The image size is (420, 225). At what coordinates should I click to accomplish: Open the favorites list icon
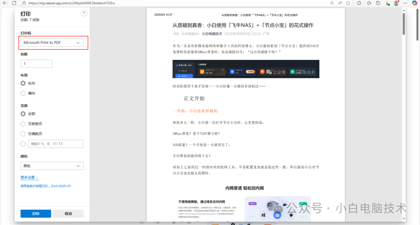(x=369, y=3)
